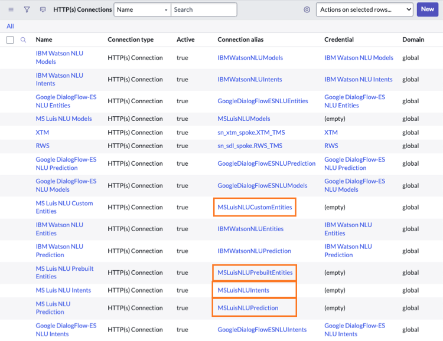Click the GoogleDialogFlowESNLUEntities alias link
The height and width of the screenshot is (341, 443).
[263, 101]
